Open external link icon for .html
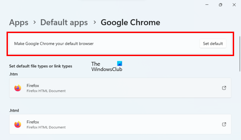Image resolution: width=241 pixels, height=140 pixels. [x=224, y=124]
